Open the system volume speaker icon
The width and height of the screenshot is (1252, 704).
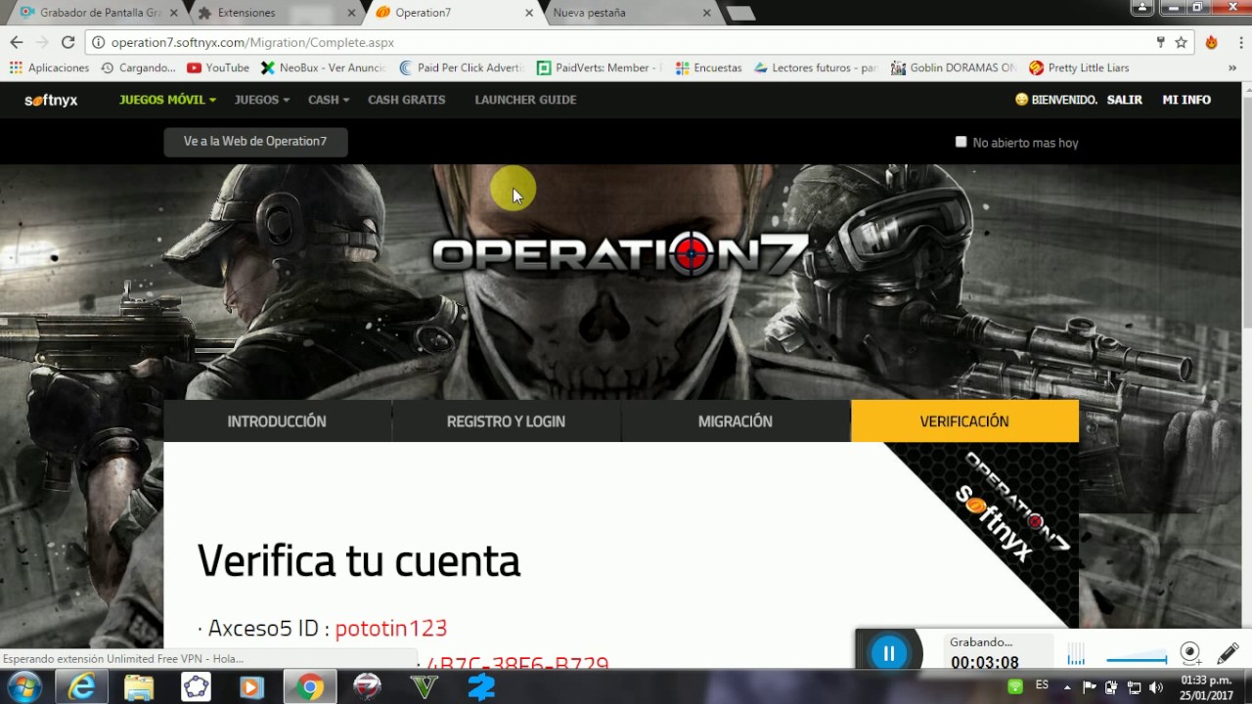pos(1156,686)
